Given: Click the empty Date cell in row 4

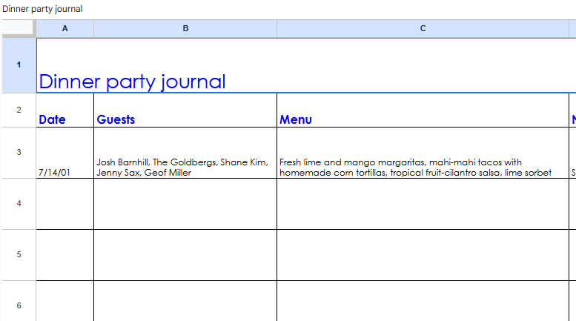Looking at the screenshot, I should point(65,204).
